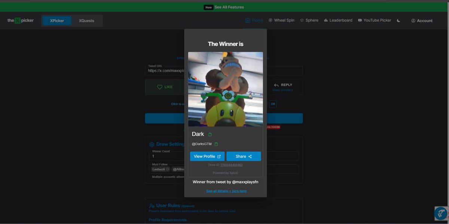Click the Tweet URL input field
The image size is (449, 224).
click(224, 71)
